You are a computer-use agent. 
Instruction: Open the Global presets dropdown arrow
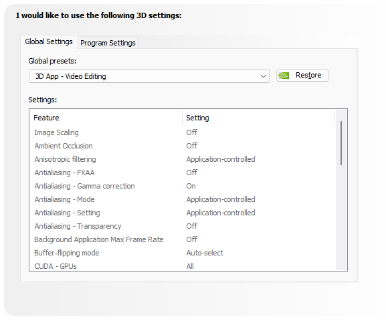click(x=263, y=76)
